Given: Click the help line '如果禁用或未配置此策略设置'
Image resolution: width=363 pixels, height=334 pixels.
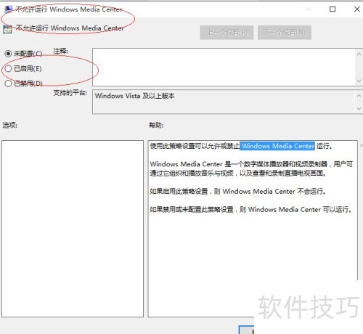Looking at the screenshot, I should pyautogui.click(x=250, y=209).
